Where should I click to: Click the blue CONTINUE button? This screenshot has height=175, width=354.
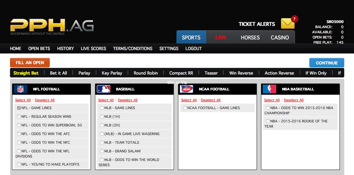point(327,63)
